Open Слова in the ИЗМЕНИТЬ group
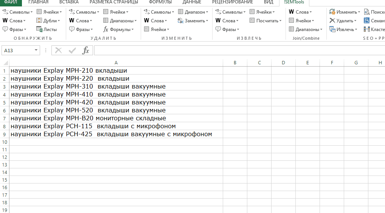The height and width of the screenshot is (213, 385). 155,21
